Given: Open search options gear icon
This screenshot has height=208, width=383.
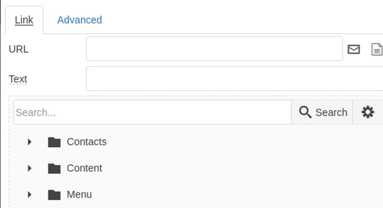Looking at the screenshot, I should pos(367,112).
